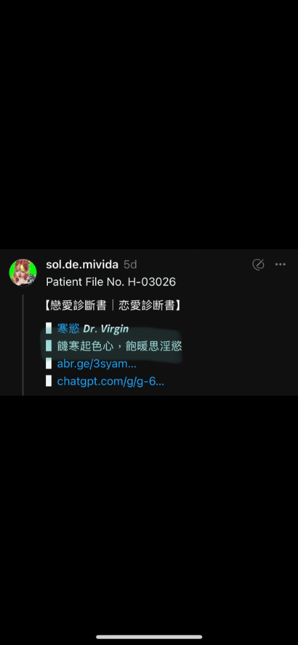The height and width of the screenshot is (645, 298).
Task: Tap the blue 寒慾 link text
Action: pos(68,329)
